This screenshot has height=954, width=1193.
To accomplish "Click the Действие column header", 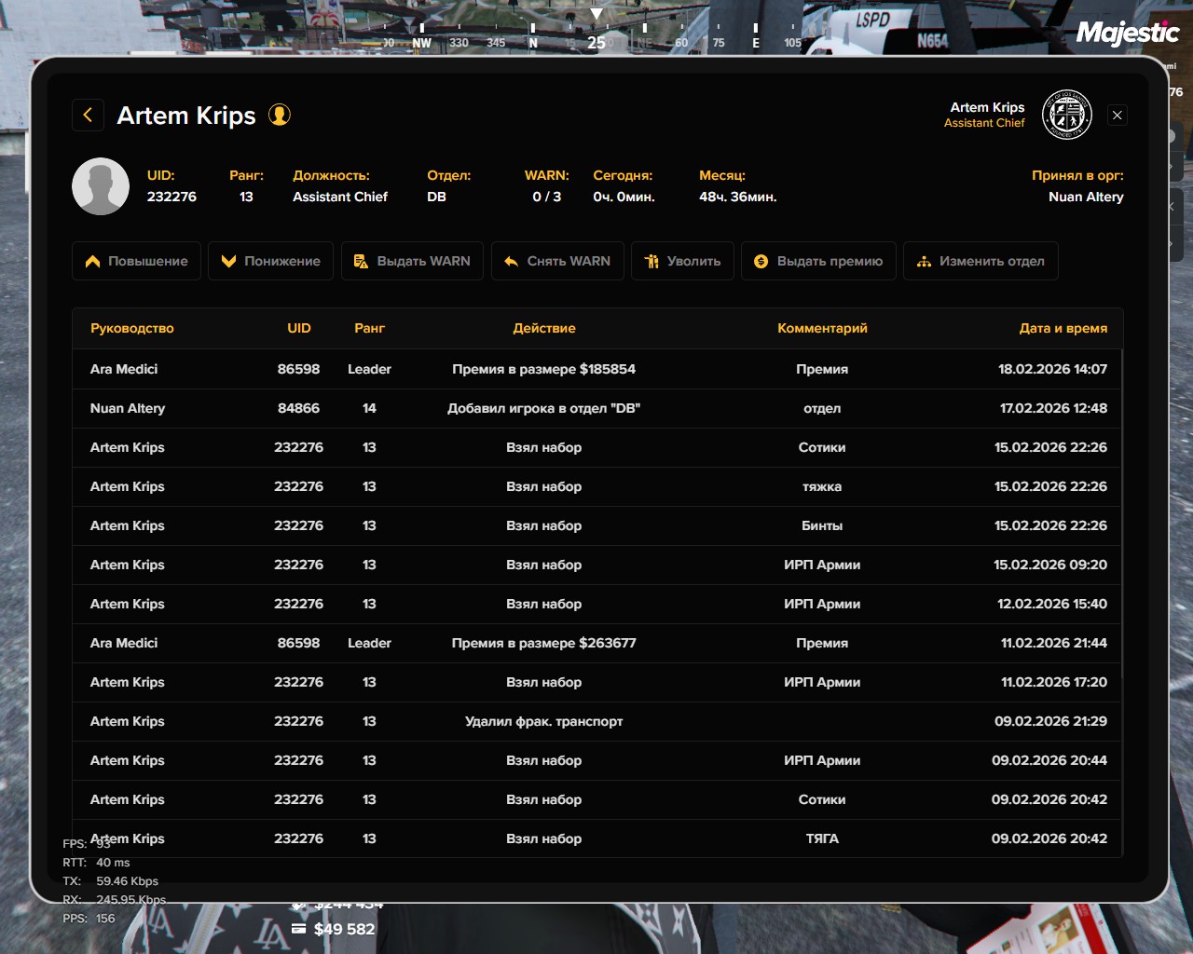I will click(544, 328).
